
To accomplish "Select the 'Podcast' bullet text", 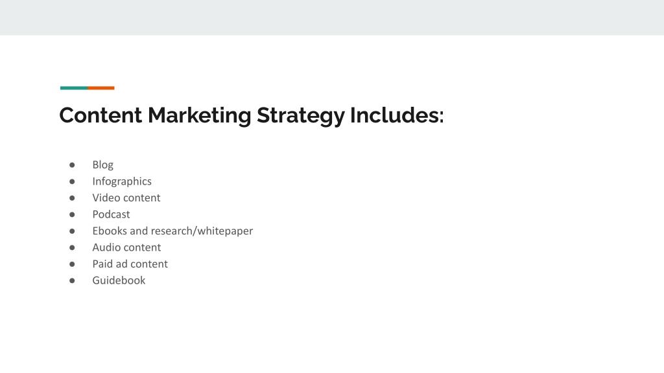I will point(111,214).
